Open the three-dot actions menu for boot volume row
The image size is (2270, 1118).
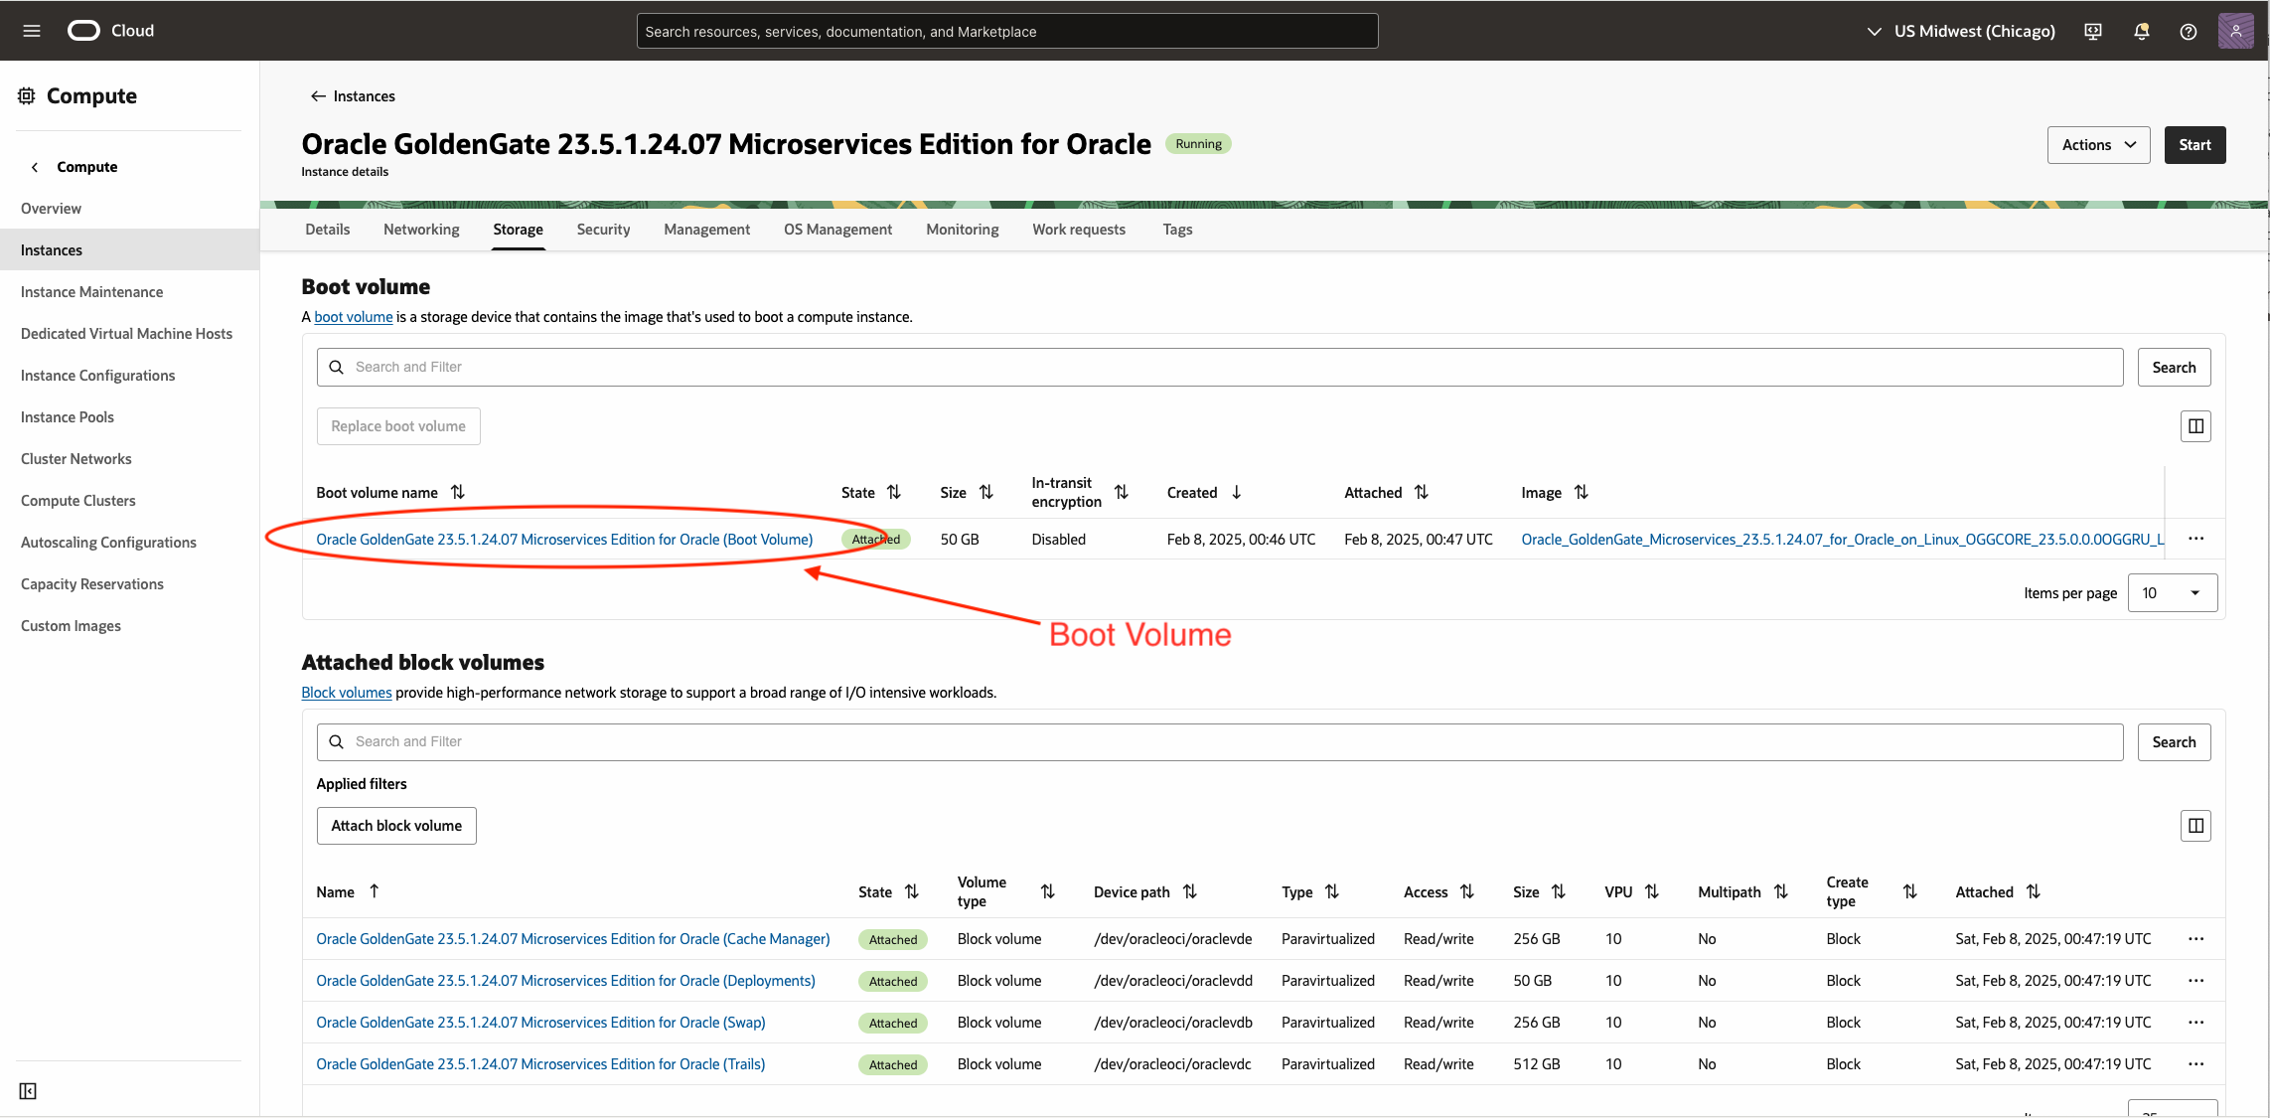pos(2195,539)
